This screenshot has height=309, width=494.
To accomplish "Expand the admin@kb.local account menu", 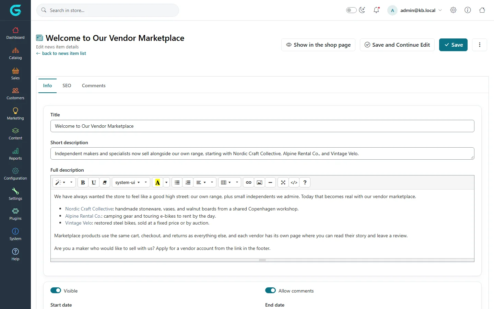I will pyautogui.click(x=415, y=10).
